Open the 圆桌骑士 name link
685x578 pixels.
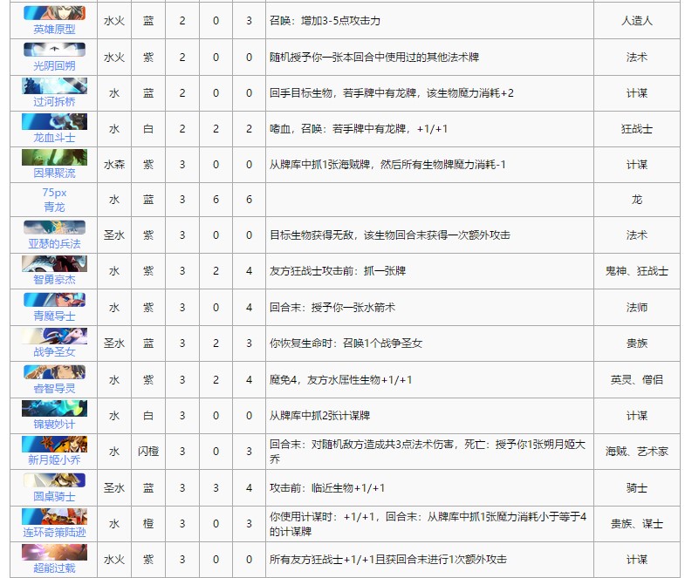point(54,496)
